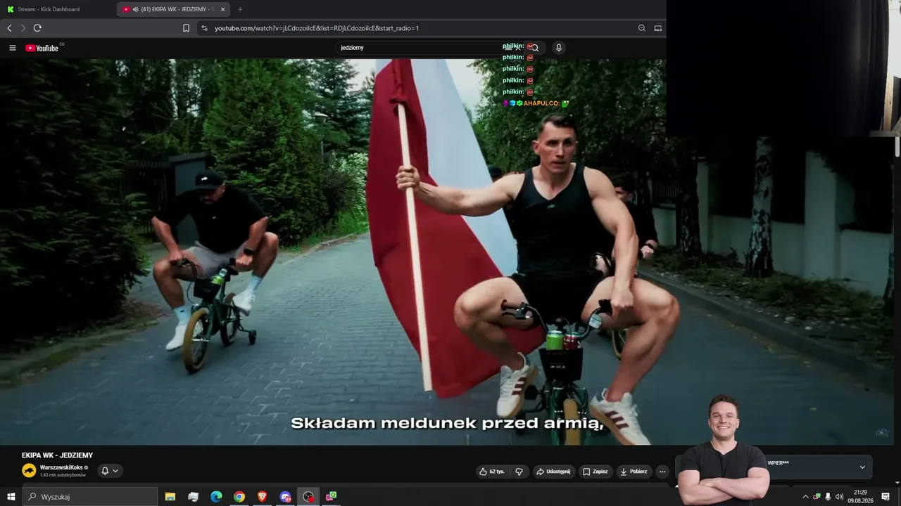Viewport: 901px width, 506px height.
Task: Start YouTube voice search with the microphone
Action: click(558, 48)
